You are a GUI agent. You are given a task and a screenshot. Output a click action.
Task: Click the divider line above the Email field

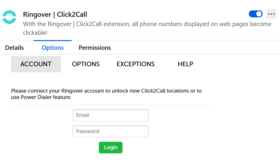[111, 105]
